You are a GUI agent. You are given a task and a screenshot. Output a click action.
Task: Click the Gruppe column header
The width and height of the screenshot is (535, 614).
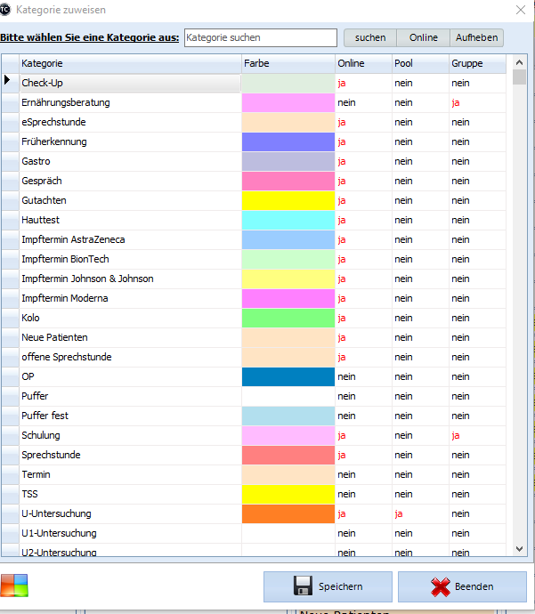click(476, 63)
